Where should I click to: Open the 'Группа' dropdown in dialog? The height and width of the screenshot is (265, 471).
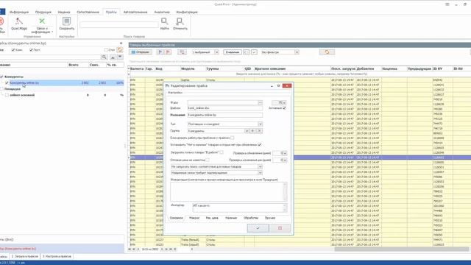coord(247,131)
